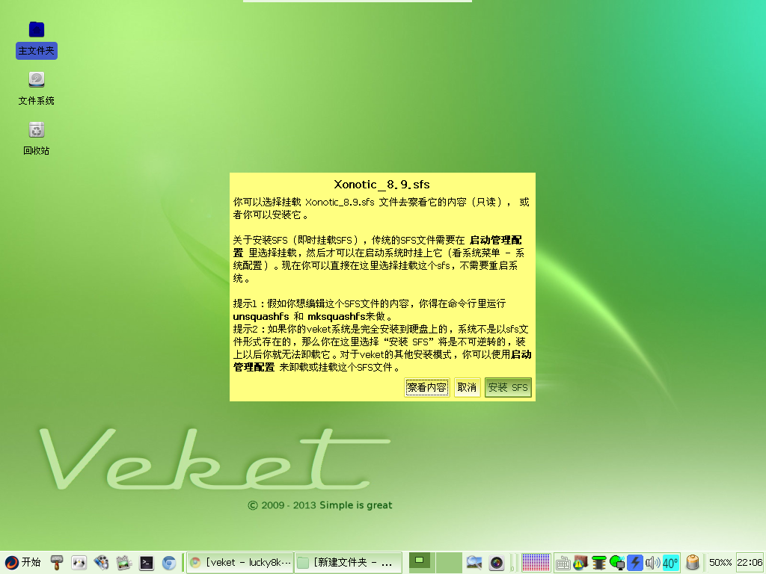
Task: Launch the Chromium browser quick-launch icon
Action: coord(169,563)
